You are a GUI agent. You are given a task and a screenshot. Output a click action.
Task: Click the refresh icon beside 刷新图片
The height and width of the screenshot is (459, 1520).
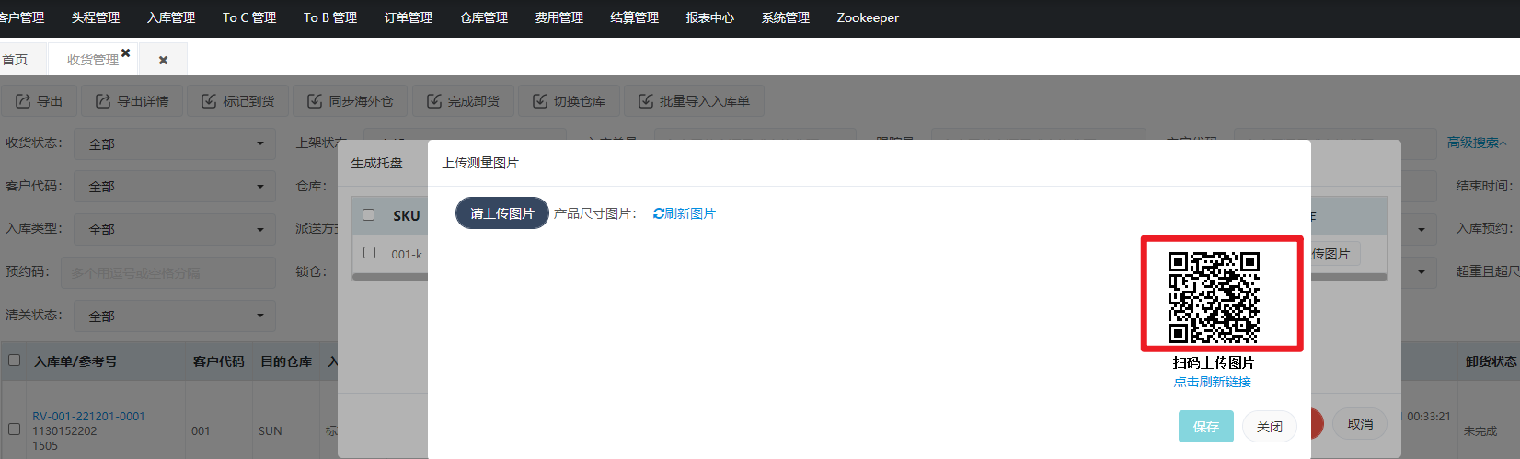coord(659,213)
